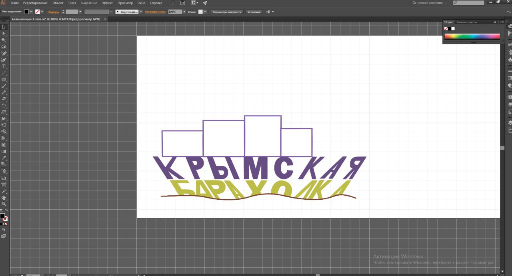The height and width of the screenshot is (276, 512).
Task: Select the Type tool in toolbar
Action: (4, 66)
